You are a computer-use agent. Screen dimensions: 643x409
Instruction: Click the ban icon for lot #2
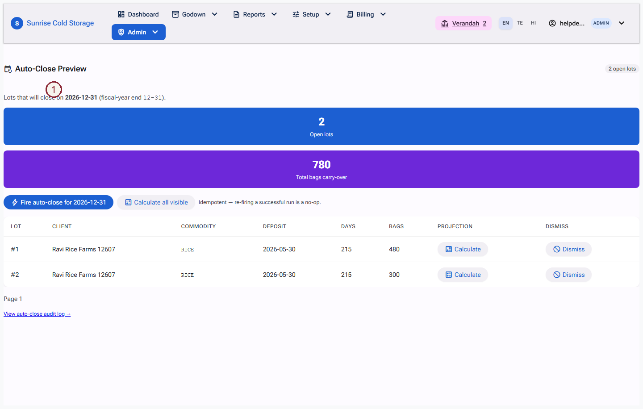click(x=557, y=275)
